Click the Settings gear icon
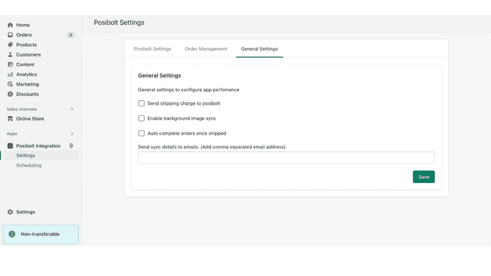491x276 pixels. pyautogui.click(x=10, y=212)
